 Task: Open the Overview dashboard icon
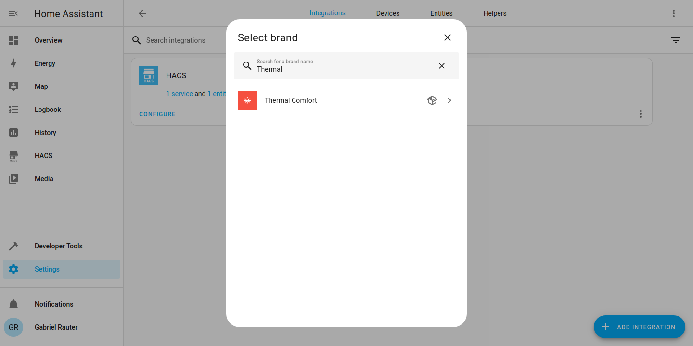point(13,40)
